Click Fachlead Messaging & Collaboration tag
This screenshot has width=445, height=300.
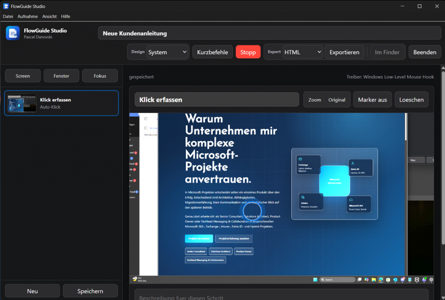(206, 260)
